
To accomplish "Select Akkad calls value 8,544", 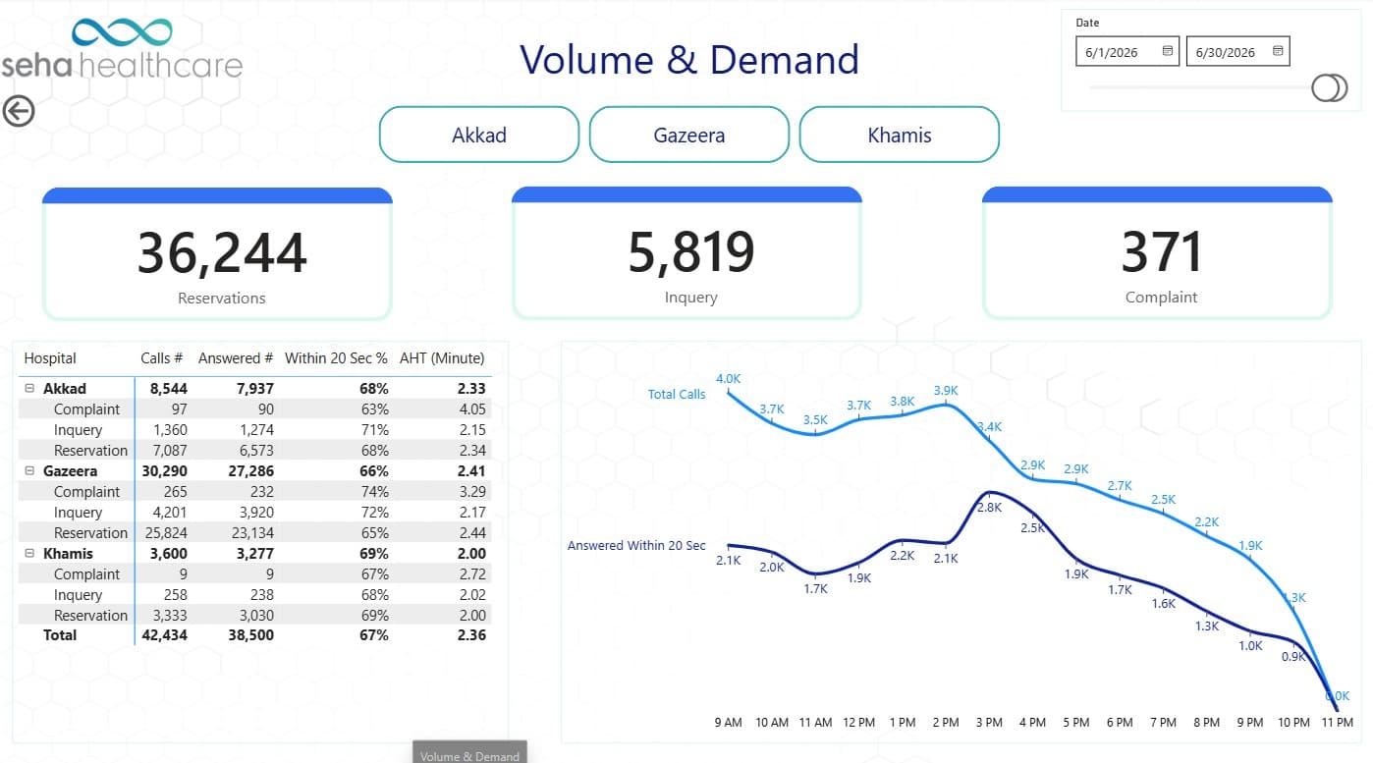I will pyautogui.click(x=168, y=389).
